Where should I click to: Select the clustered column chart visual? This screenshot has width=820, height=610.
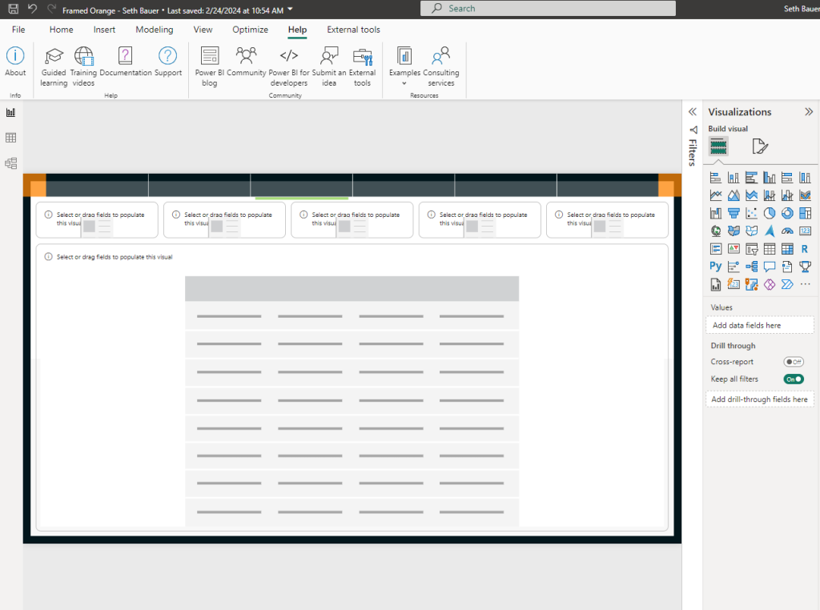tap(770, 178)
